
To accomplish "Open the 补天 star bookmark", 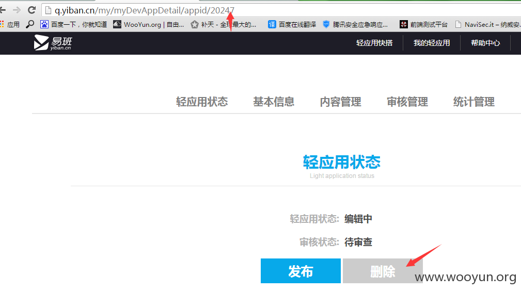I will coord(223,24).
